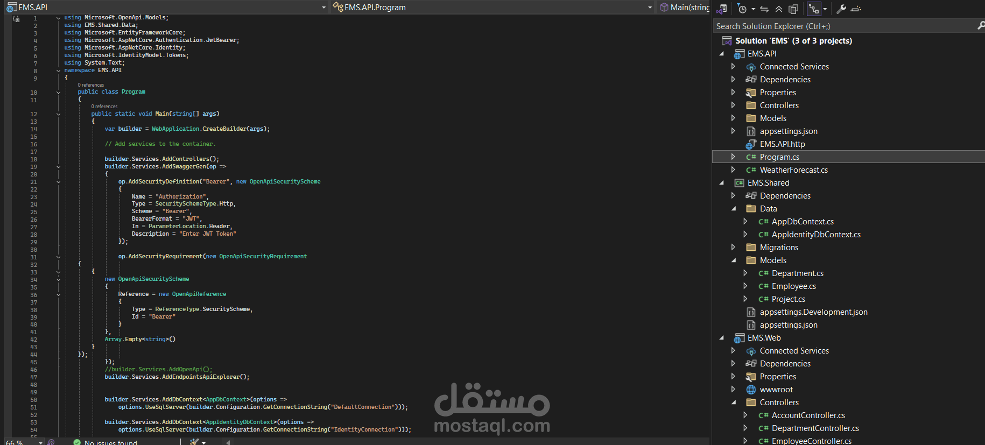The width and height of the screenshot is (985, 445).
Task: Expand the Migrations folder
Action: pos(733,248)
